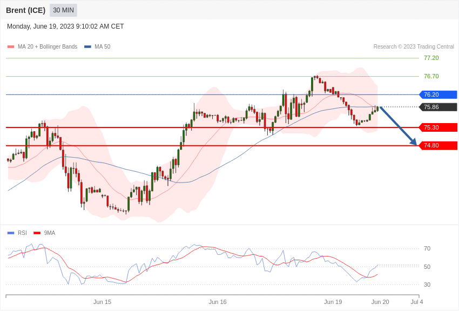Screen dimensions: 459x311
Task: Click the dark blue MA 50 swatch
Action: pyautogui.click(x=87, y=46)
